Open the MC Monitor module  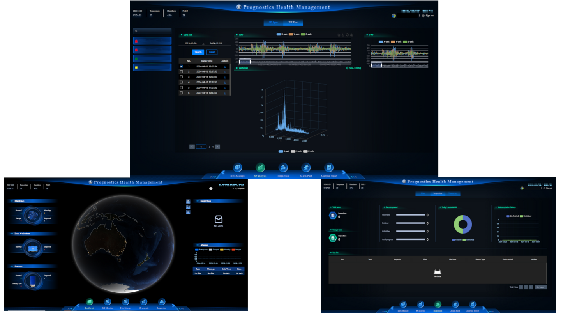click(108, 301)
